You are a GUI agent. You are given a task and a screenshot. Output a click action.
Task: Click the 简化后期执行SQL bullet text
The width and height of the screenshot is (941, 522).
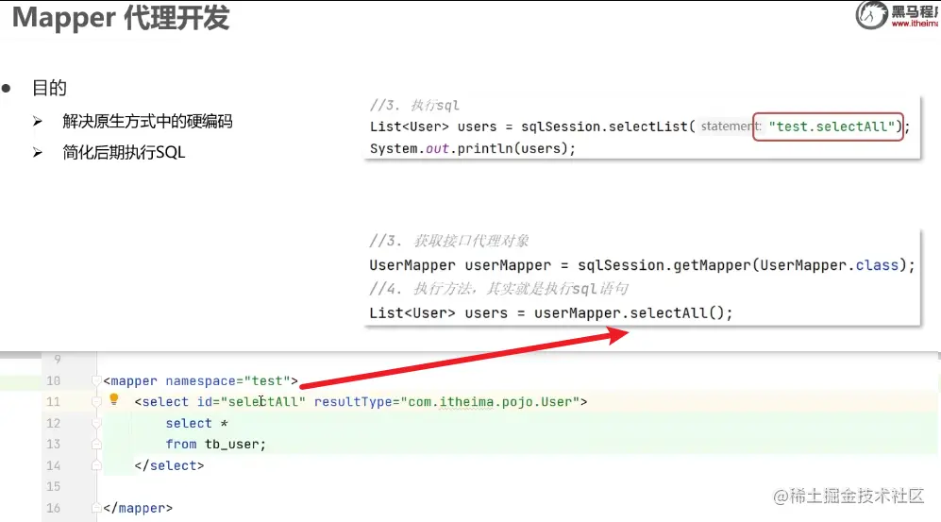tap(124, 152)
